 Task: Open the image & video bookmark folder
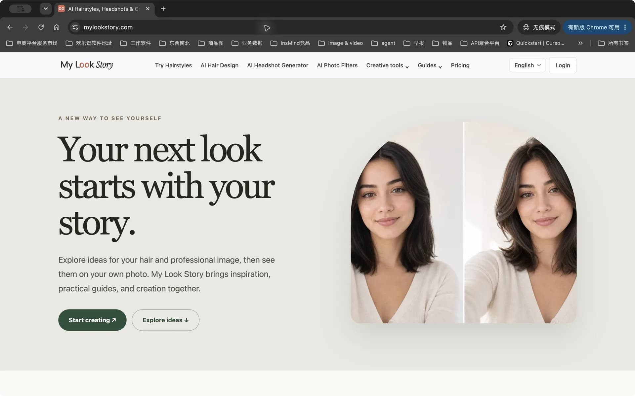[x=340, y=43]
